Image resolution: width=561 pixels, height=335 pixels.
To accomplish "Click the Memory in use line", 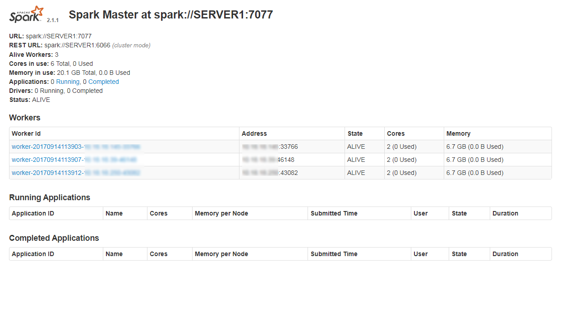I will pos(69,73).
